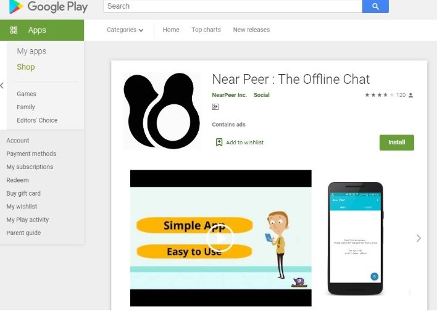
Task: Select Shop in the sidebar
Action: tap(26, 67)
